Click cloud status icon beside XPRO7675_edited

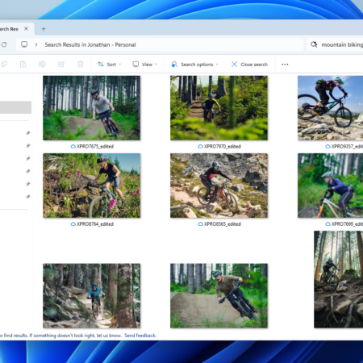pos(73,147)
